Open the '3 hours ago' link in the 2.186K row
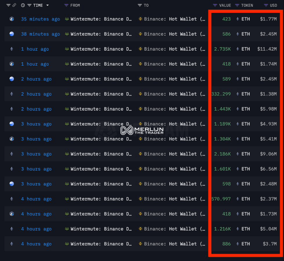284x261 pixels. (36, 154)
